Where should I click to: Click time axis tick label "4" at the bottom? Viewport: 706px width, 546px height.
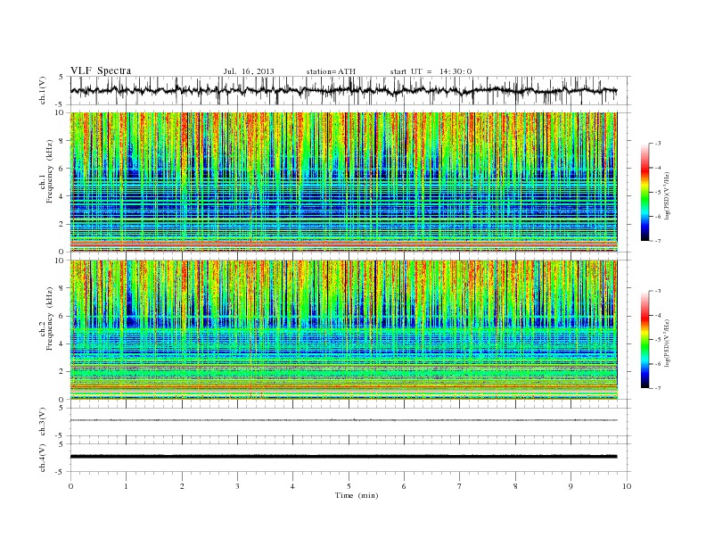pos(292,486)
